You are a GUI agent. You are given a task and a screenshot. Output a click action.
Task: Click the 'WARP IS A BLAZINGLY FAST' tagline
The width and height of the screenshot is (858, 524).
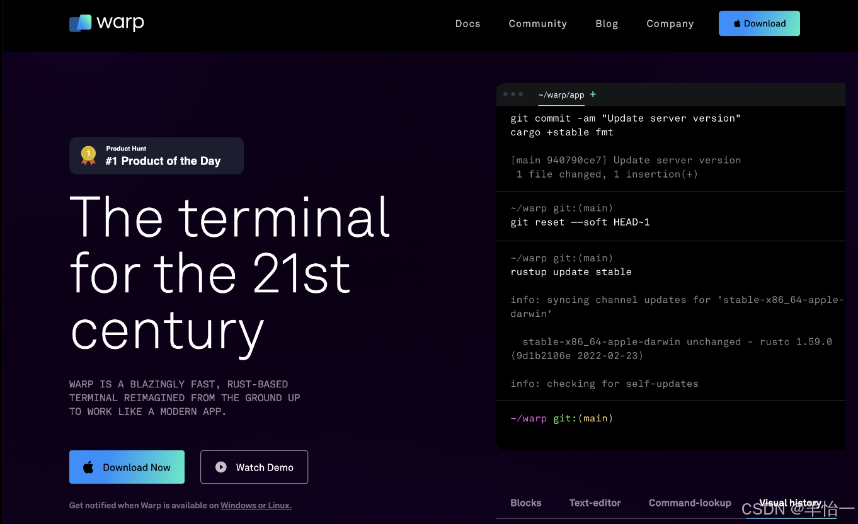pyautogui.click(x=185, y=398)
